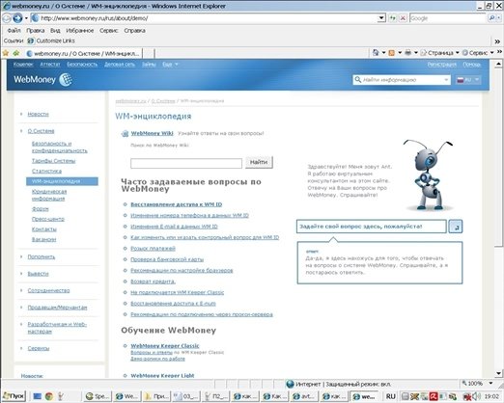Click the Print toolbar icon

pyautogui.click(x=407, y=53)
